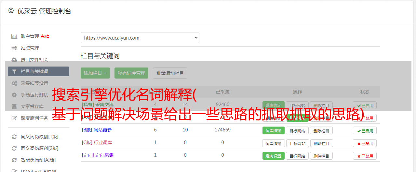Open 文章暂存库 in the sidebar

32,106
